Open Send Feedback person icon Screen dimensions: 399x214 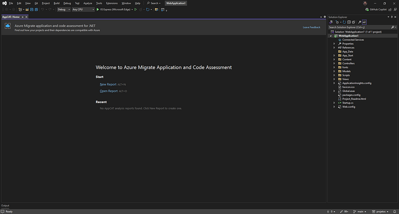pyautogui.click(x=395, y=10)
